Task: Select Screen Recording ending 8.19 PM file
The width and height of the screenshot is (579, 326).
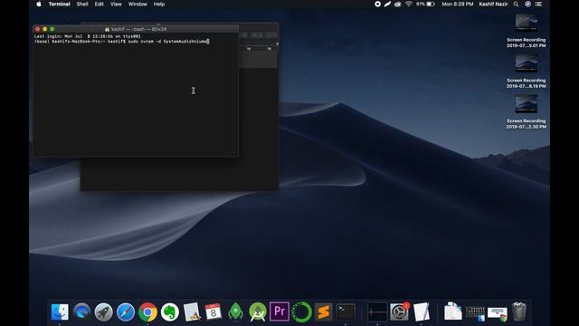Action: [527, 72]
